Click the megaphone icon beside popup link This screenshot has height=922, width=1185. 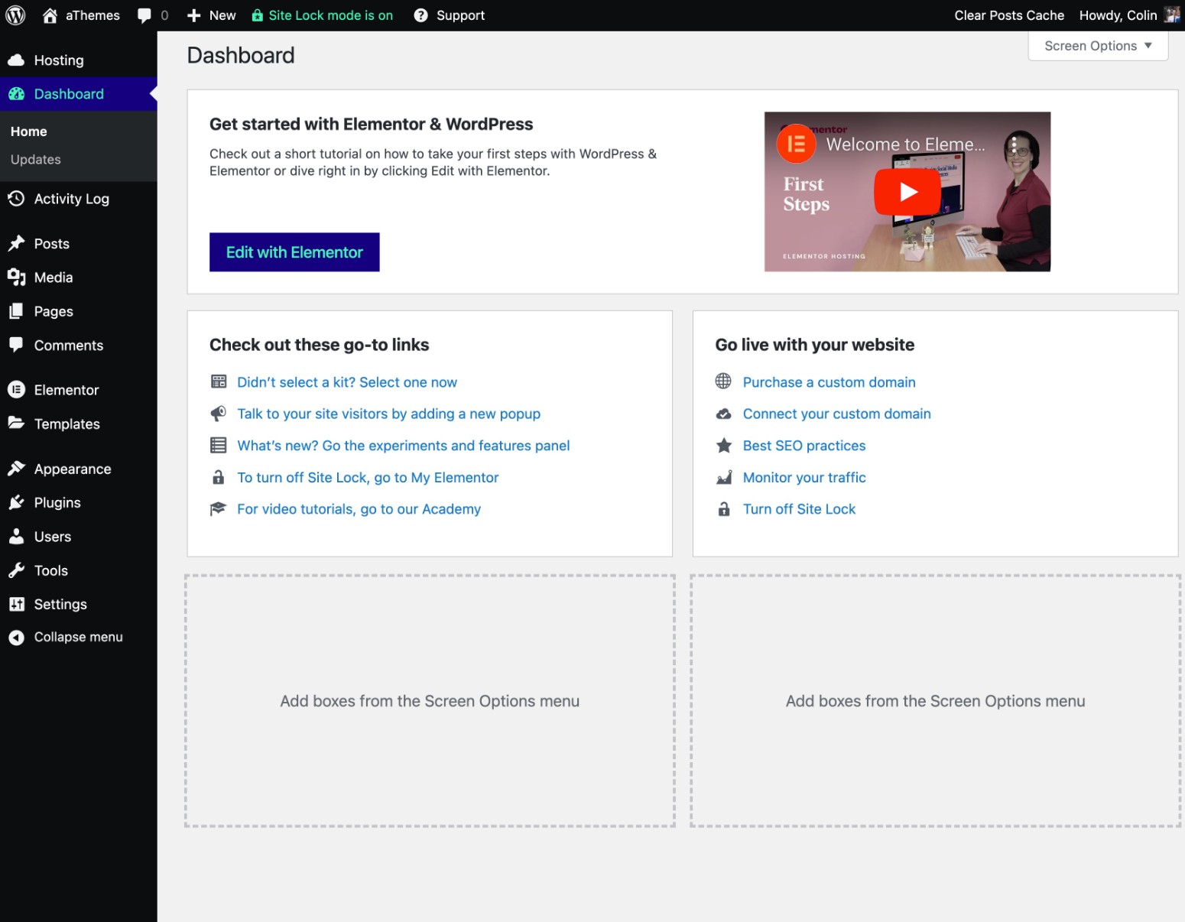click(x=219, y=414)
